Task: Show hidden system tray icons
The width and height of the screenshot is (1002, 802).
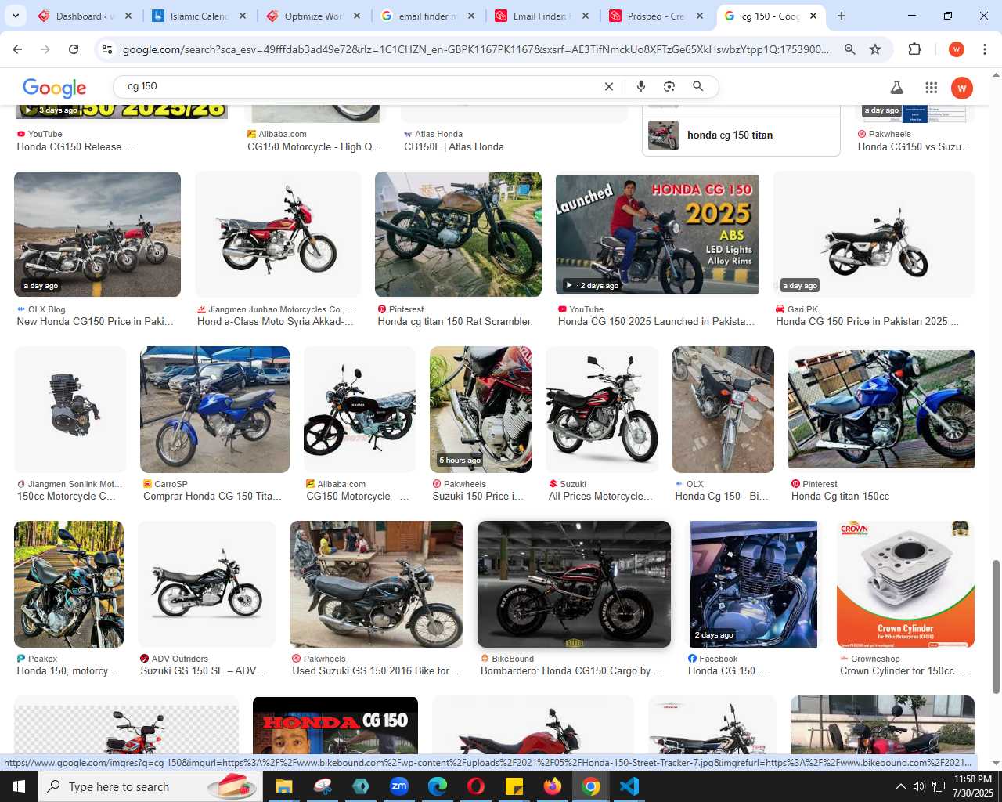Action: pyautogui.click(x=900, y=786)
